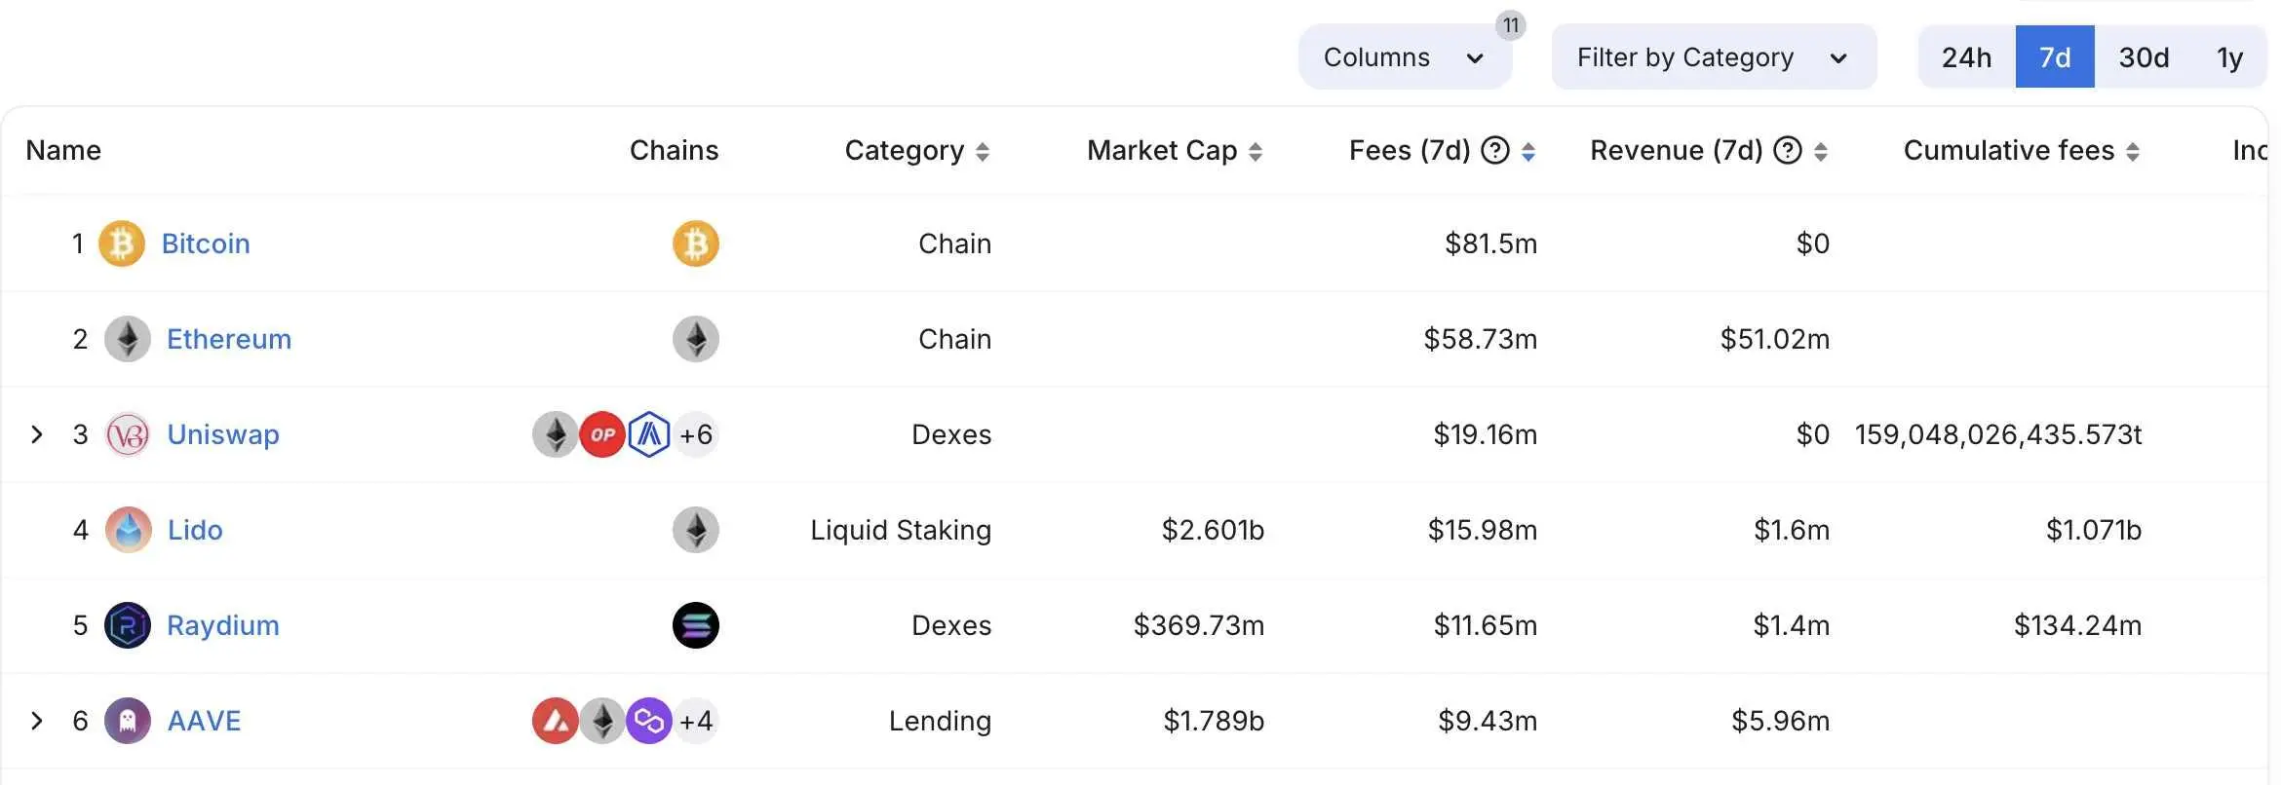
Task: Sort table by Market Cap column
Action: 1174,151
